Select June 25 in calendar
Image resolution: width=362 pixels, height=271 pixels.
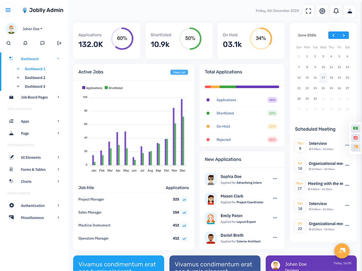pyautogui.click(x=331, y=88)
